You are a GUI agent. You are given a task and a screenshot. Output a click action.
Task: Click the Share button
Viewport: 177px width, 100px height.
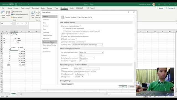coord(160,8)
